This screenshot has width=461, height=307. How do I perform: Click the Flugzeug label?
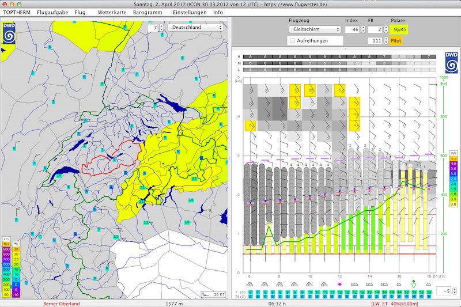click(298, 21)
